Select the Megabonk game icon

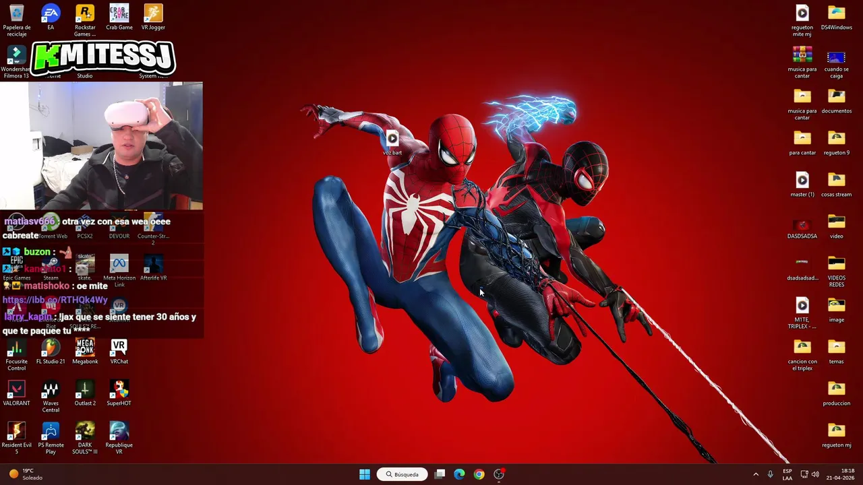click(85, 352)
